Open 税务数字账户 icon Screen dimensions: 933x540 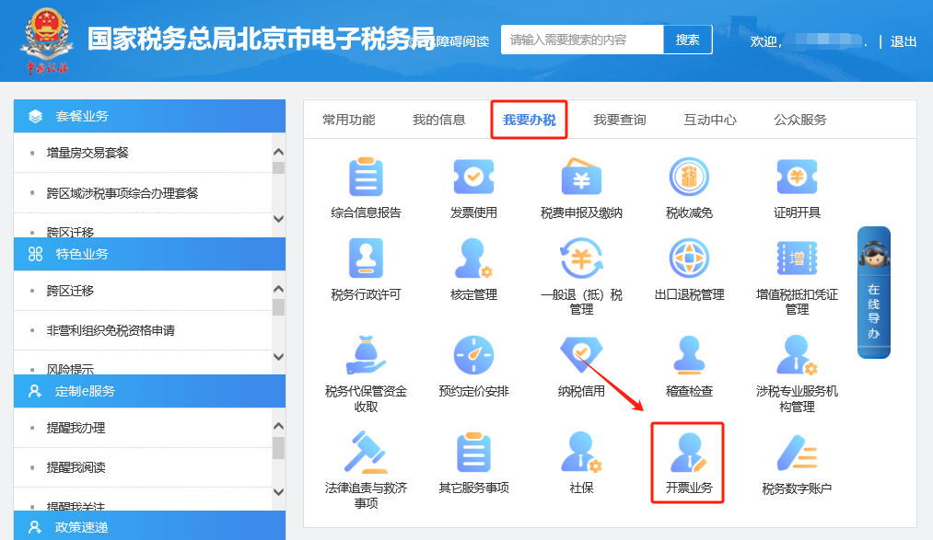point(797,453)
